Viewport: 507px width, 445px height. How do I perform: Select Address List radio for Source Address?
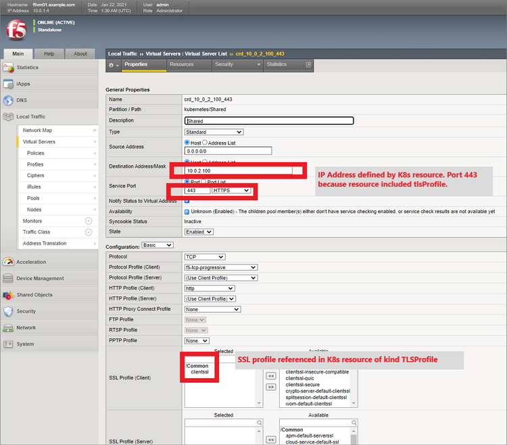(x=206, y=143)
